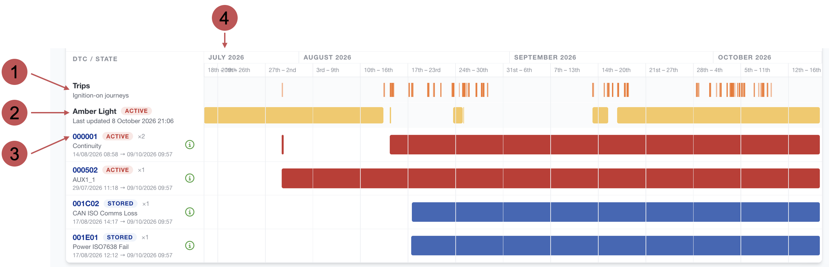Viewport: 829px width, 267px height.
Task: Open the 000502 DTC code link
Action: point(85,170)
